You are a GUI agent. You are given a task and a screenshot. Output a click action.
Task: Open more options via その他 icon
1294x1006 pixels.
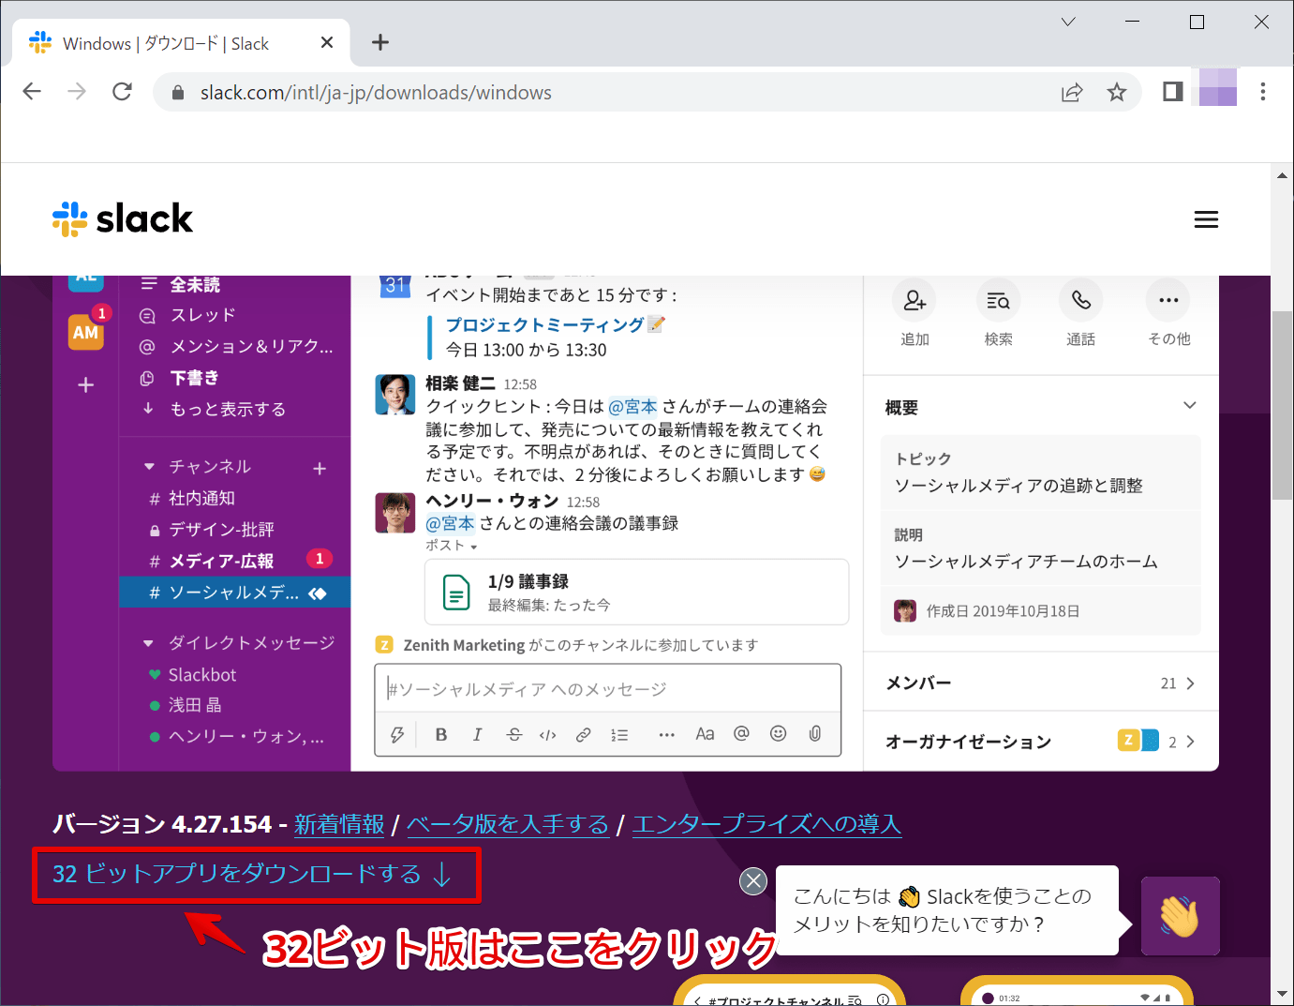click(x=1167, y=300)
